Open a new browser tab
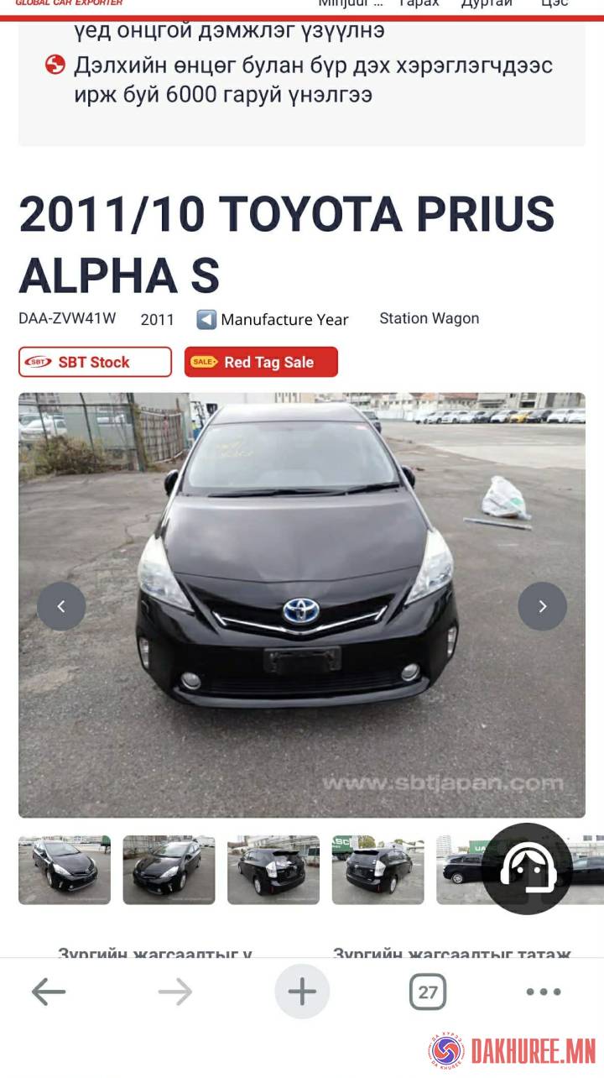The height and width of the screenshot is (1078, 604). tap(302, 992)
